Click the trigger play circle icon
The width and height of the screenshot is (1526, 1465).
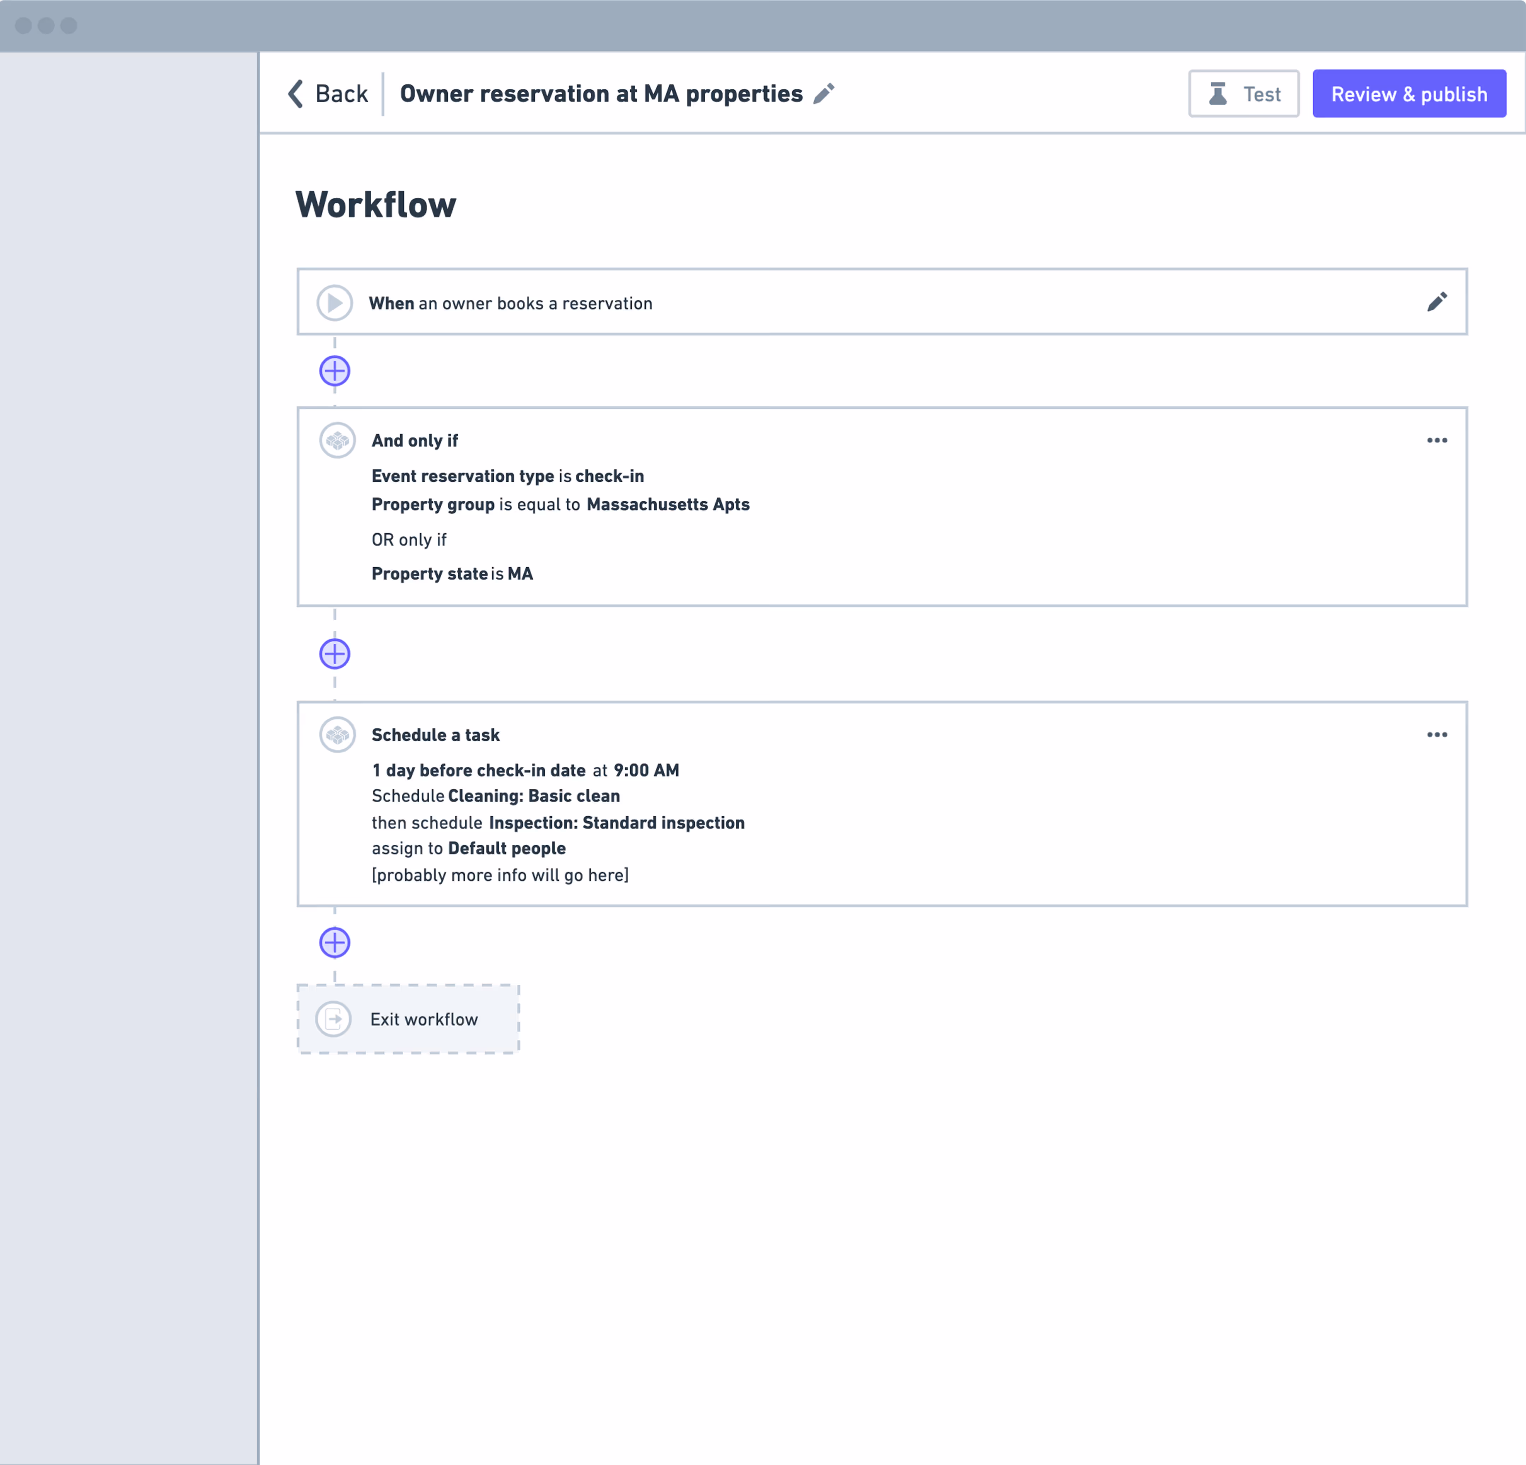(x=335, y=303)
